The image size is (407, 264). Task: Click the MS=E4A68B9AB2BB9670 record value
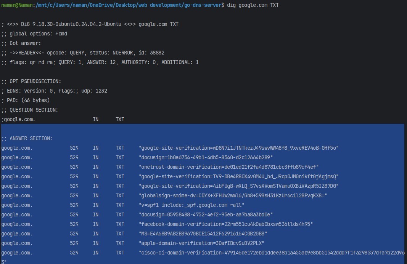click(203, 234)
